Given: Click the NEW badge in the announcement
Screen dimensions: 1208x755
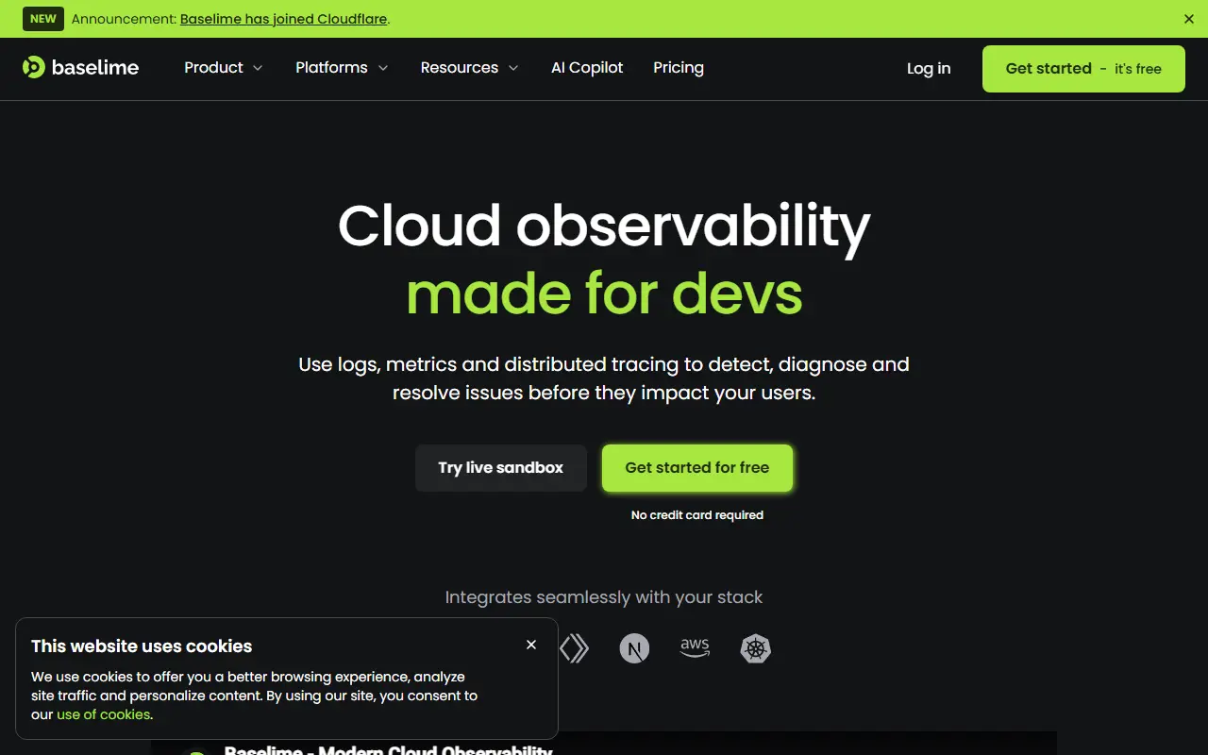Looking at the screenshot, I should tap(43, 19).
